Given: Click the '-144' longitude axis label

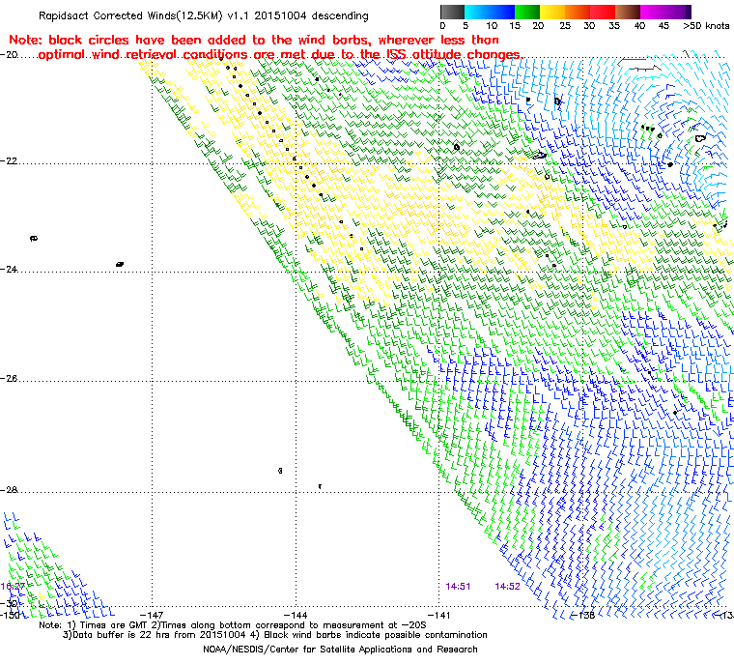Looking at the screenshot, I should tap(296, 615).
